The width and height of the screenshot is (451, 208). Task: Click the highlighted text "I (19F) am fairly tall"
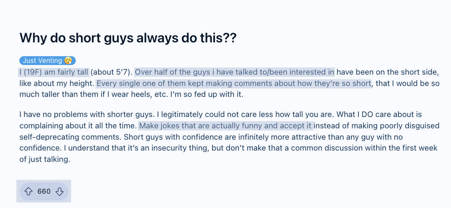coord(54,72)
